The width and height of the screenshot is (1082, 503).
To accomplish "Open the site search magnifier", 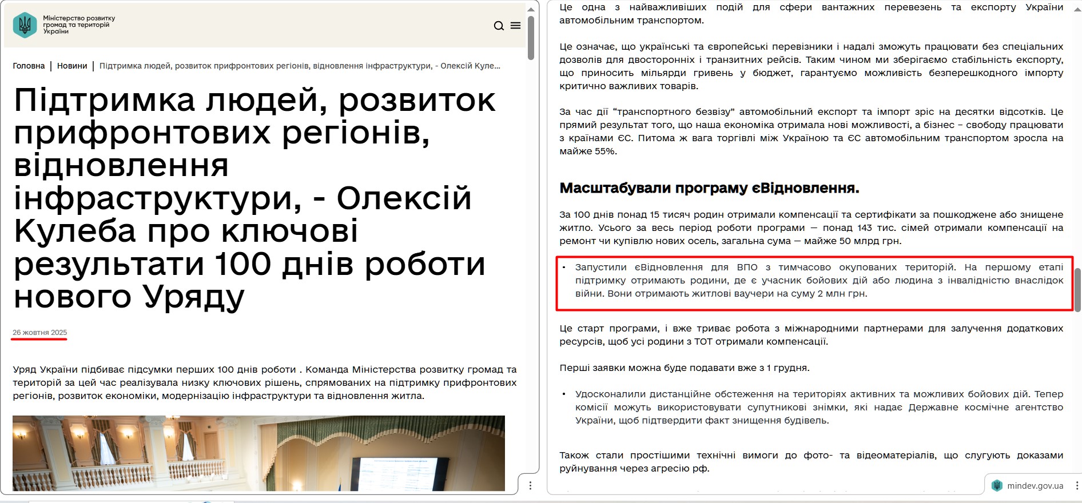I will (x=499, y=26).
